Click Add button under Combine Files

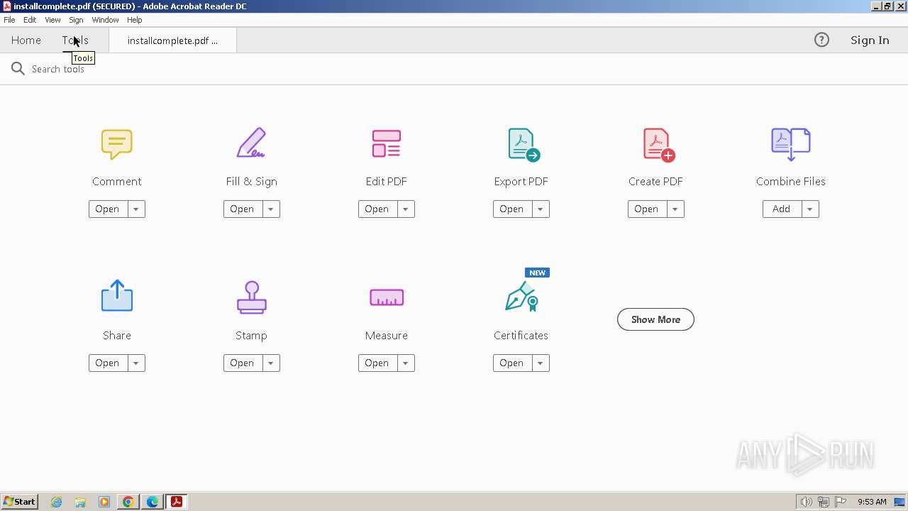tap(781, 209)
